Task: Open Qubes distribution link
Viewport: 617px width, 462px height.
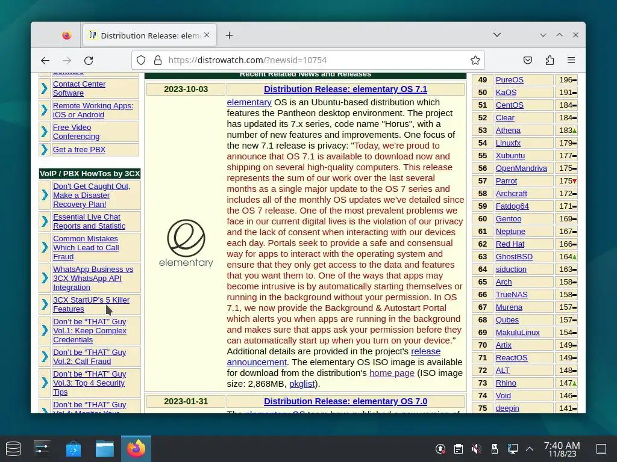Action: coord(507,320)
